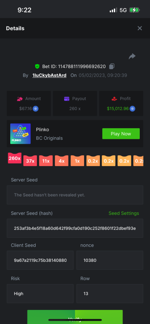Click the green Verify button
The width and height of the screenshot is (150, 324).
pyautogui.click(x=75, y=317)
